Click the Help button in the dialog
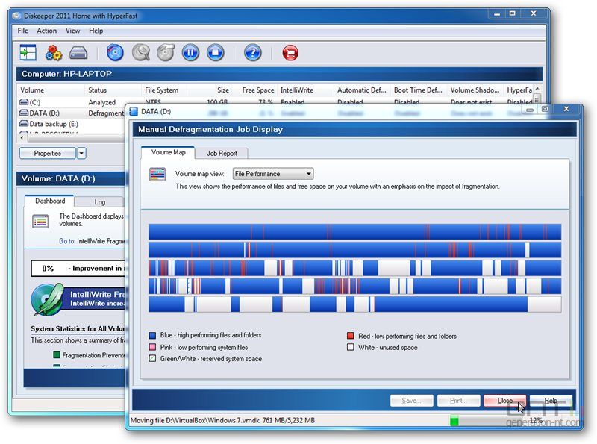 [x=551, y=401]
